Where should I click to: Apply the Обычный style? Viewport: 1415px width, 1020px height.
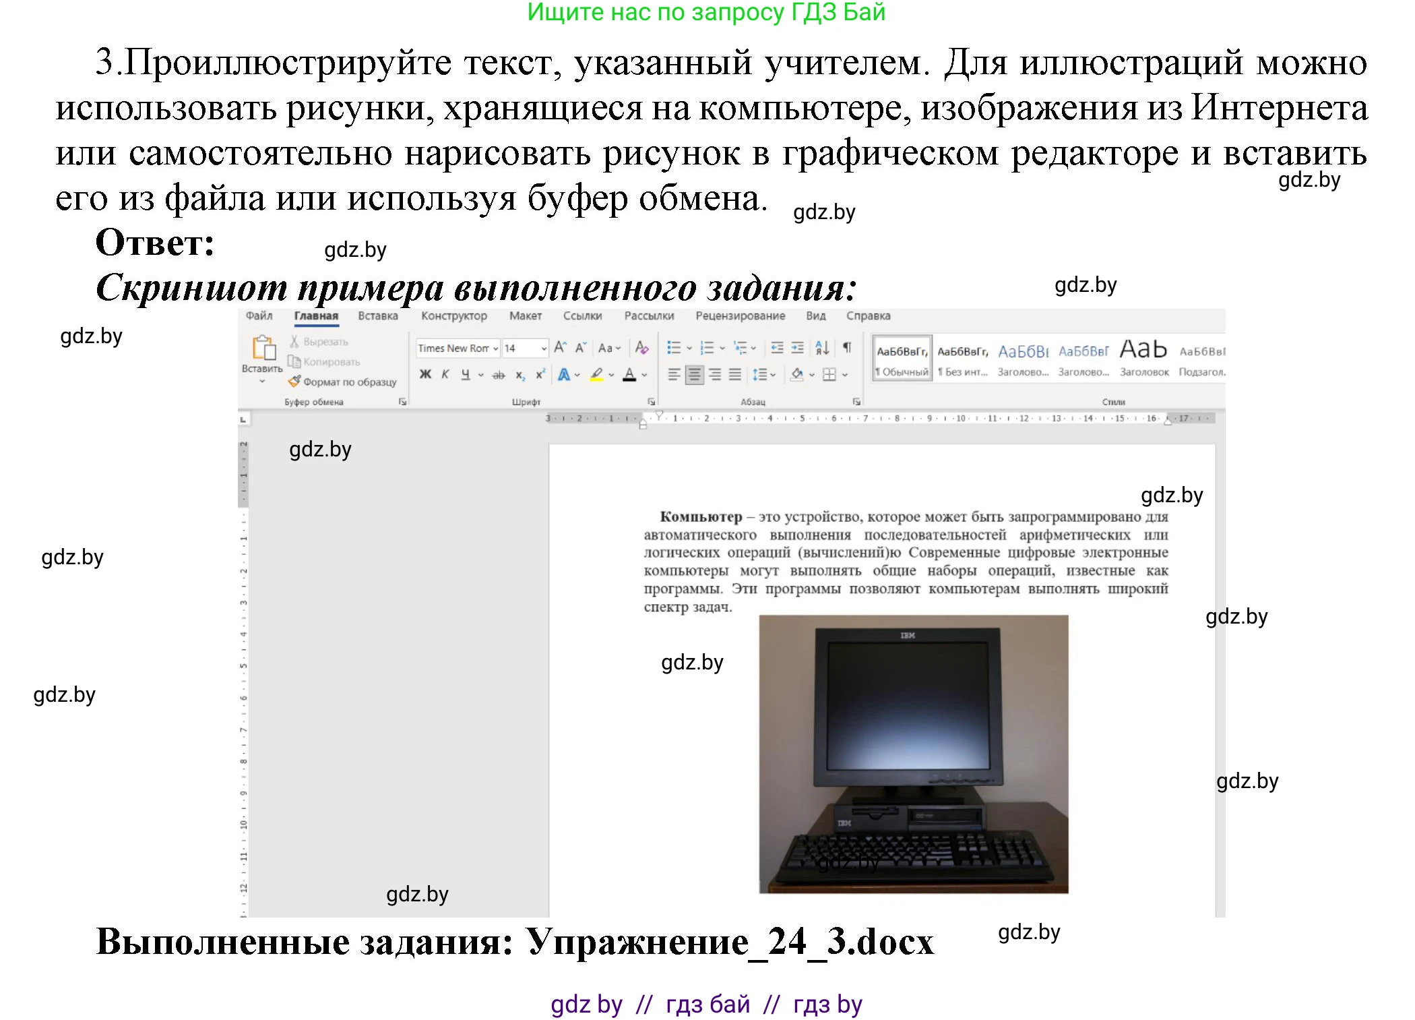[x=901, y=357]
